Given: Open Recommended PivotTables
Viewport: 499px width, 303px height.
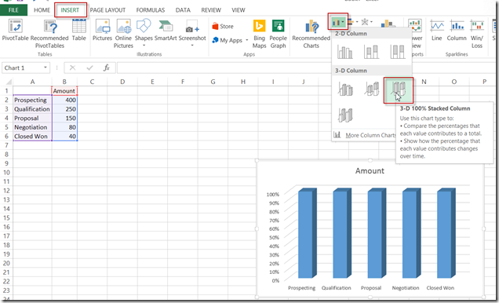Looking at the screenshot, I should point(49,34).
